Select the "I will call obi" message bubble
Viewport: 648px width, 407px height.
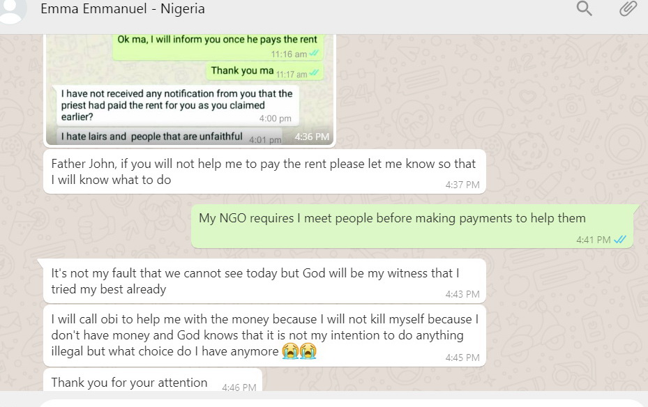click(x=264, y=335)
